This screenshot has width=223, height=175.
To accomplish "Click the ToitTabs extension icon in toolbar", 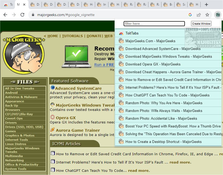I will click(x=218, y=15).
